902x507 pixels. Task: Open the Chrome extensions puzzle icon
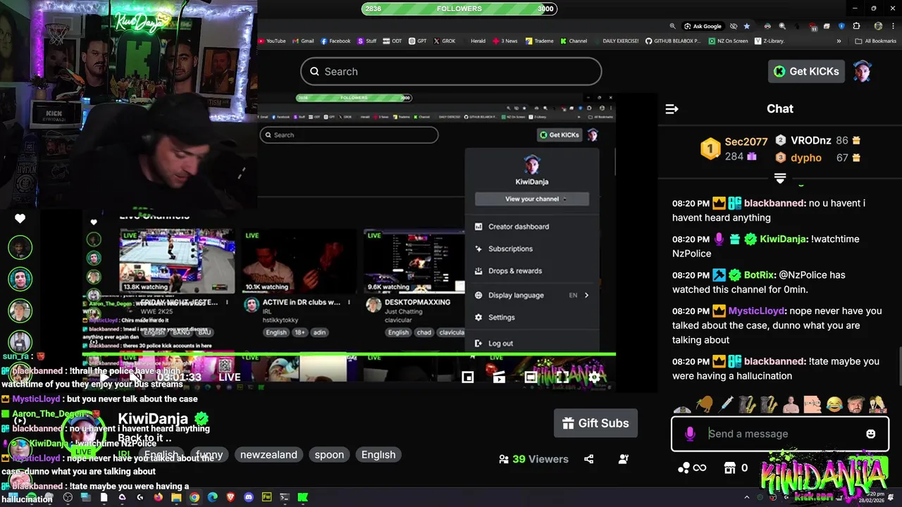tap(857, 26)
